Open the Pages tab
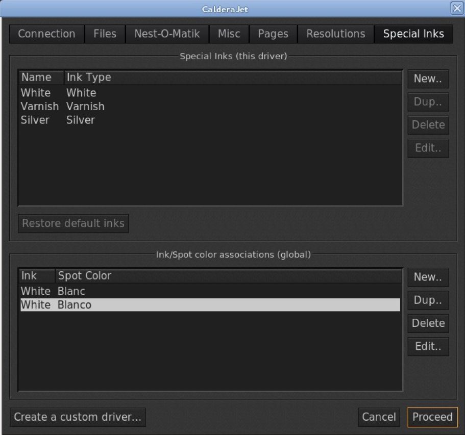 pyautogui.click(x=273, y=34)
